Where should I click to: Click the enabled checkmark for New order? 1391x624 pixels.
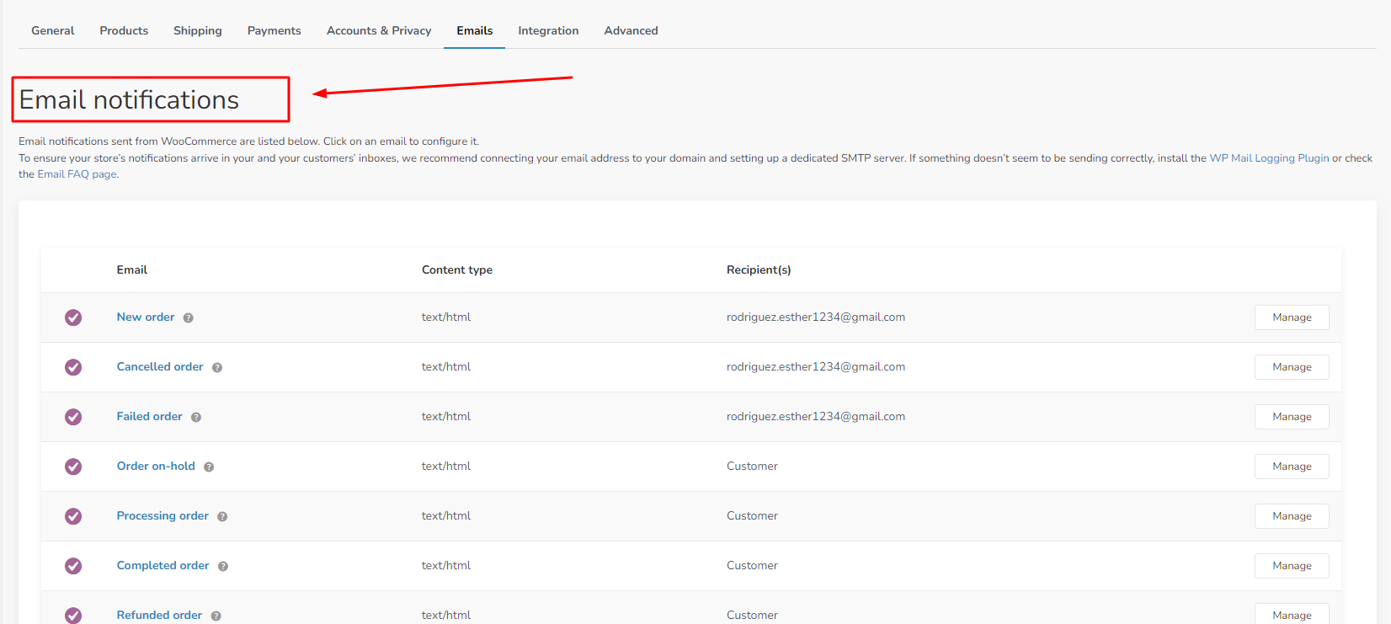coord(73,317)
